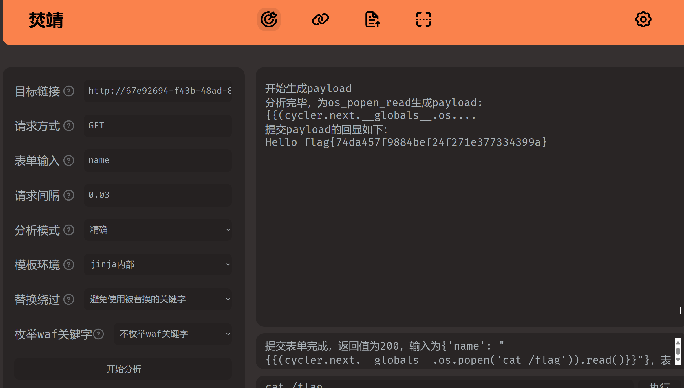Click the 执行 button next to command input
684x388 pixels.
tap(660, 385)
